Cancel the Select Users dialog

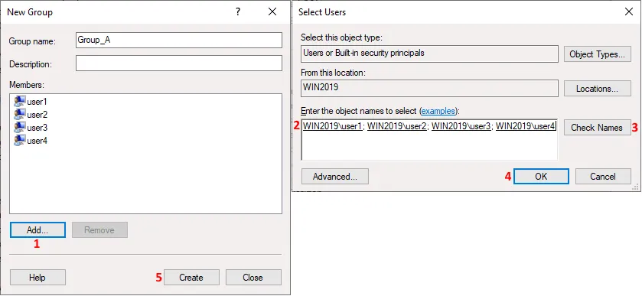(x=603, y=177)
